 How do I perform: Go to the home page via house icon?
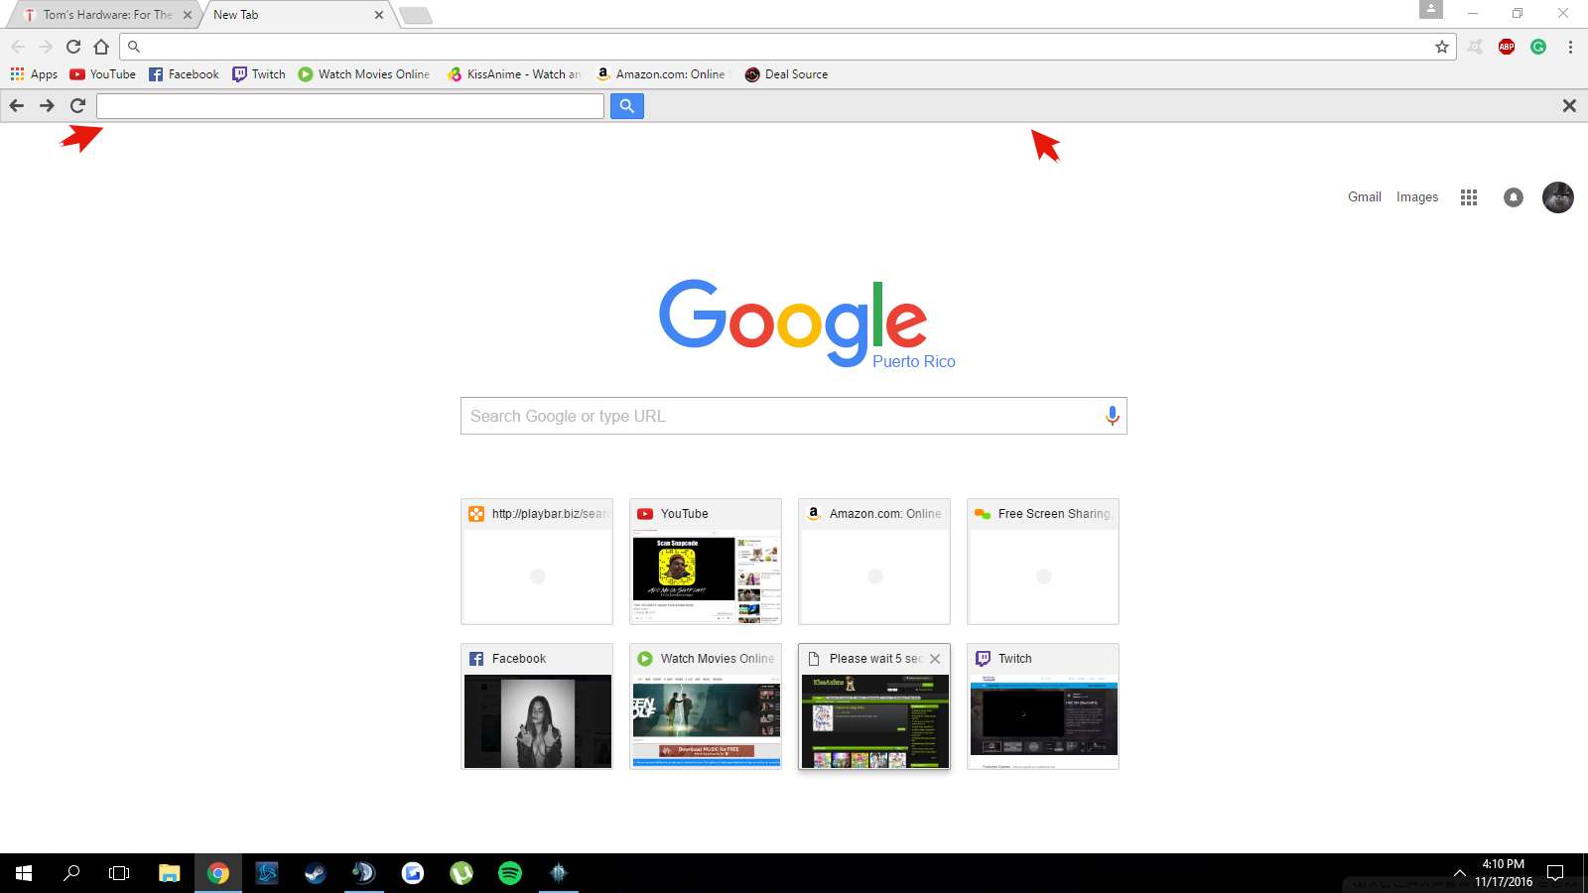coord(101,47)
